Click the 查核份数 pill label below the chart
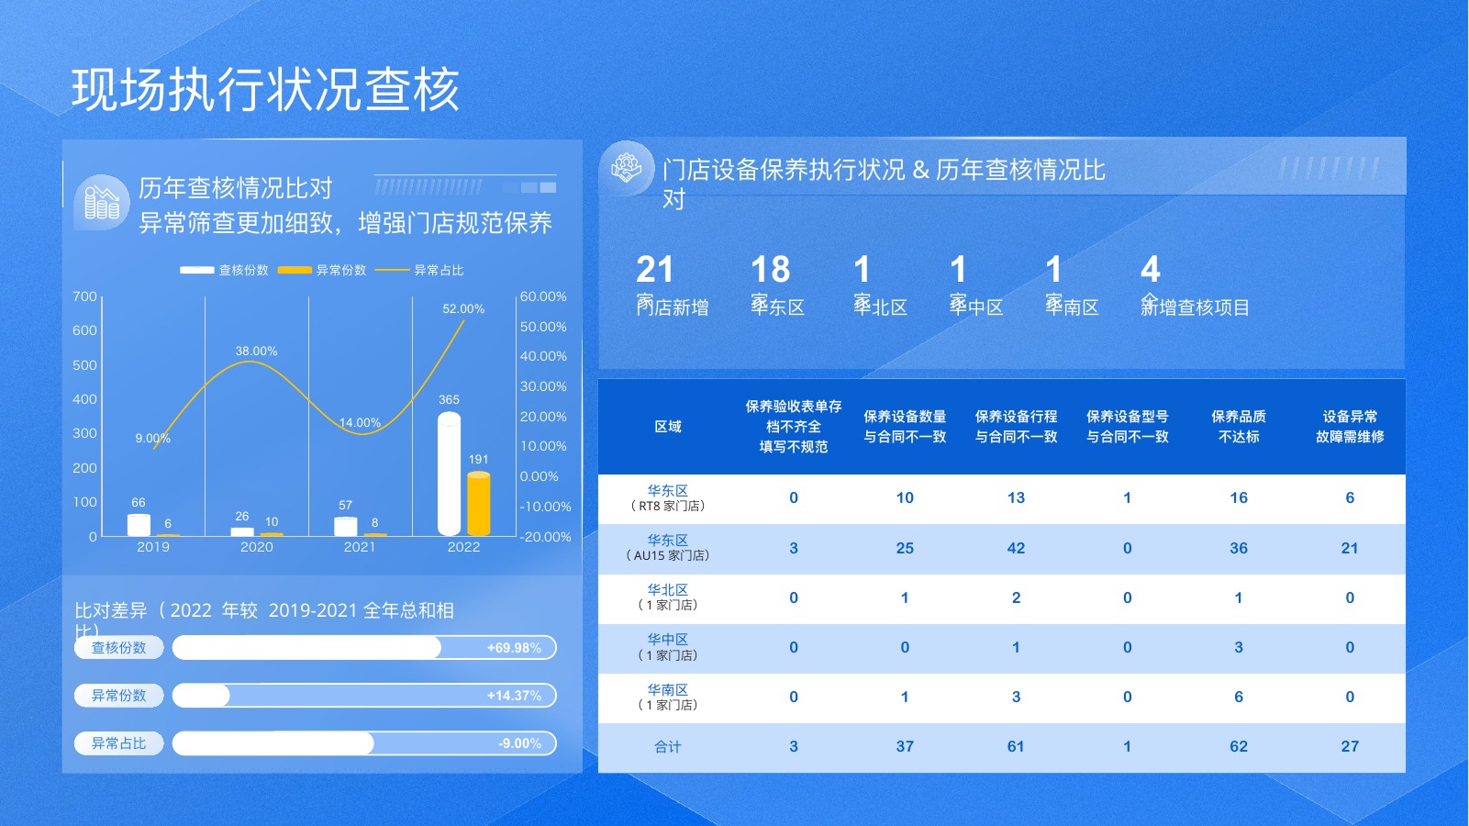The image size is (1469, 826). (119, 647)
